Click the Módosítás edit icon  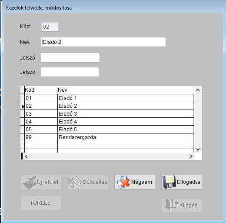click(75, 182)
